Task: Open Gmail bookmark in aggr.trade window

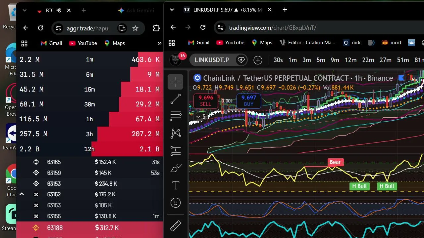Action: point(51,43)
